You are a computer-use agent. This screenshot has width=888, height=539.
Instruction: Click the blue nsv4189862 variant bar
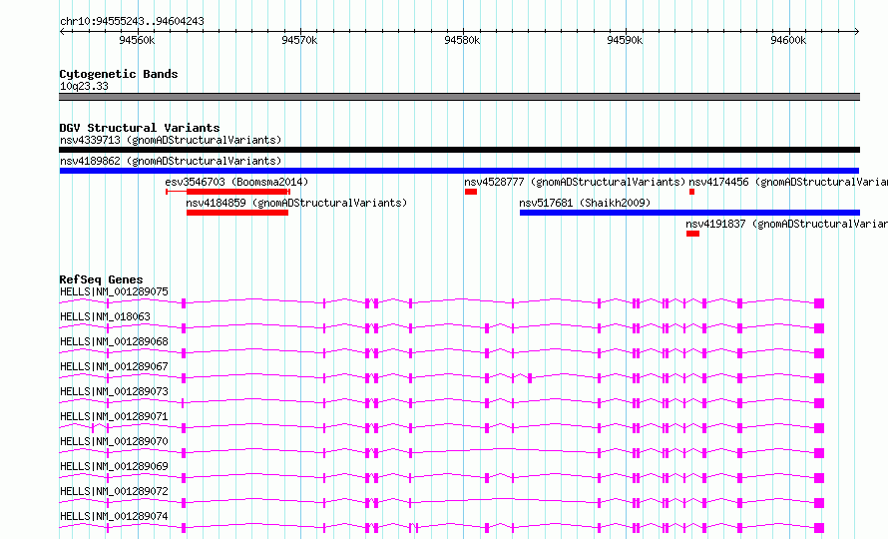point(459,171)
